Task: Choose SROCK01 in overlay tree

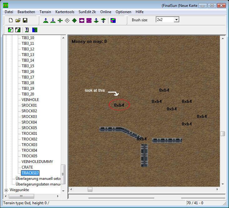Action: [29, 105]
